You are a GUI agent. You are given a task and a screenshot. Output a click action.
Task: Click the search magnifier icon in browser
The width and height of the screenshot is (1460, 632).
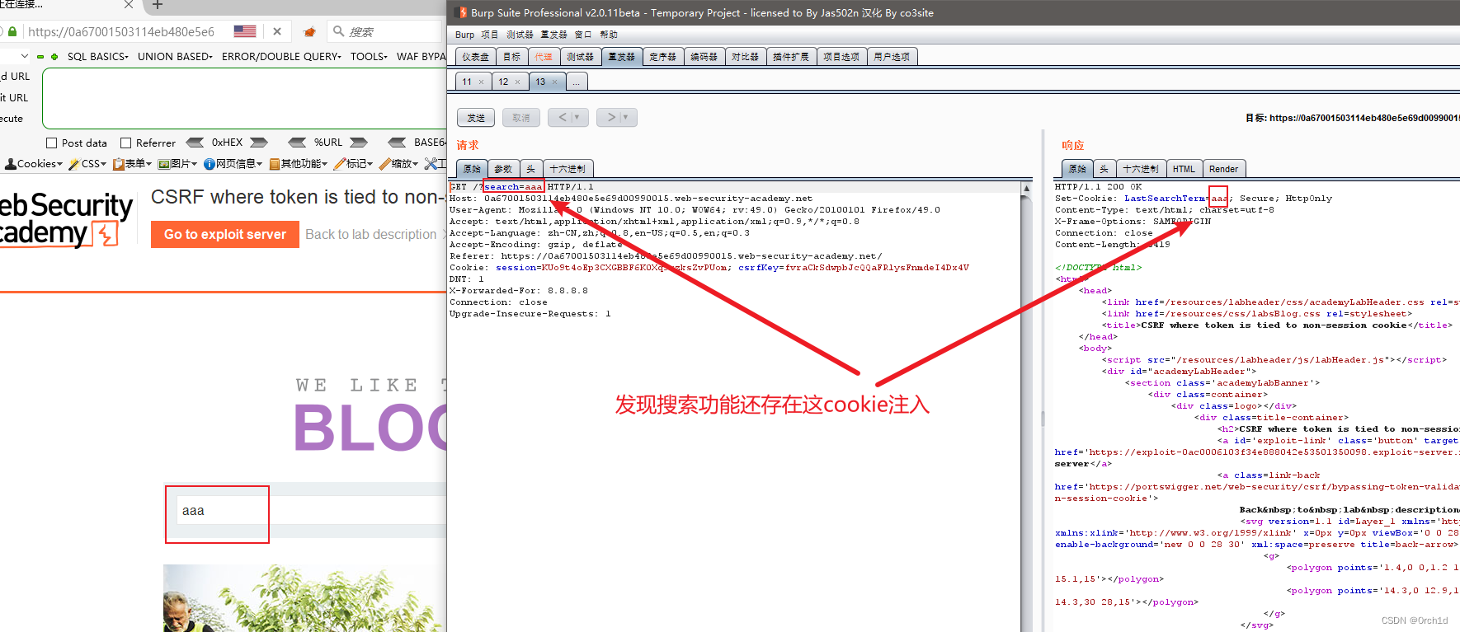click(338, 31)
